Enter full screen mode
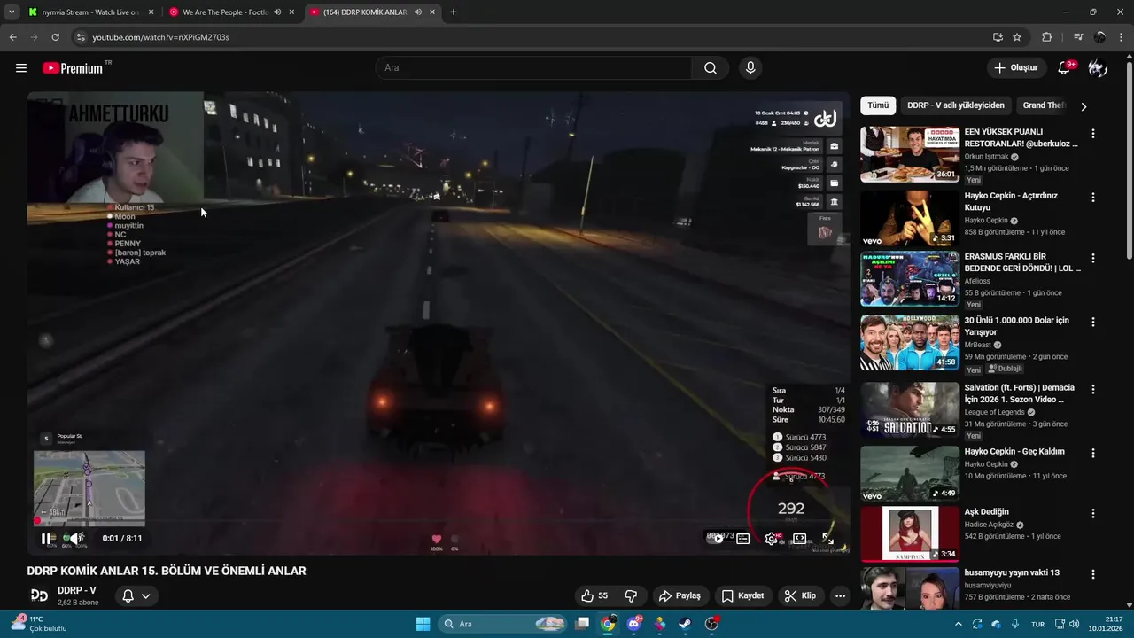 827,538
